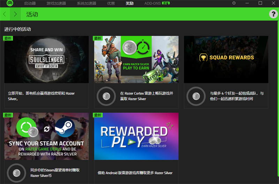The width and height of the screenshot is (279, 184).
Task: Open the ADD-ONS tab
Action: click(x=152, y=3)
